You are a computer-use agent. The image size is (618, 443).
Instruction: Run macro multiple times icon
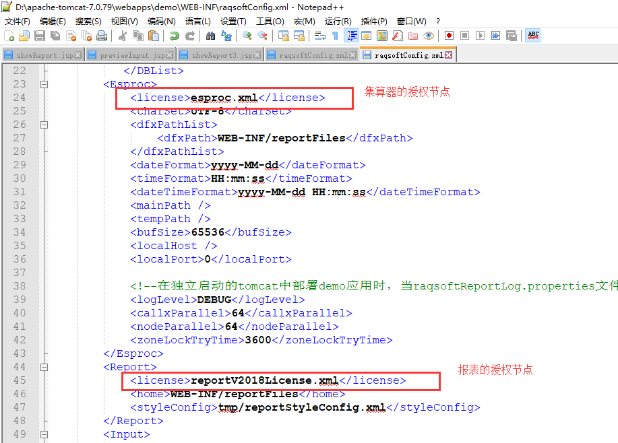[x=495, y=36]
